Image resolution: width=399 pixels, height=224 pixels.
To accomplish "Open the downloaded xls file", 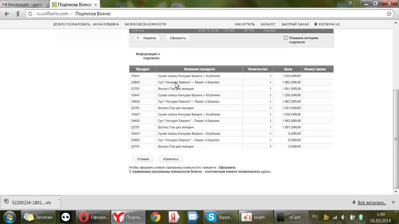I will tap(29, 203).
